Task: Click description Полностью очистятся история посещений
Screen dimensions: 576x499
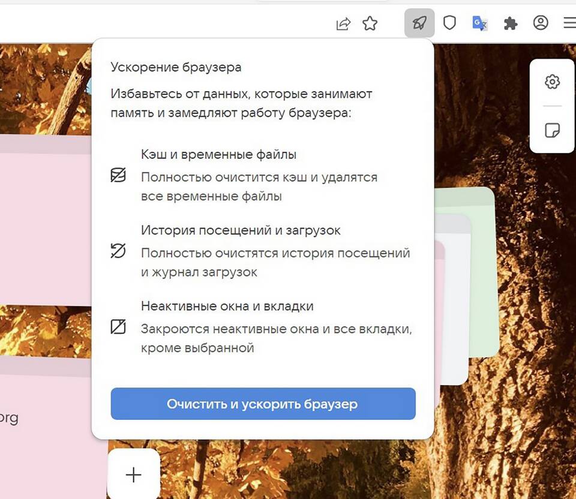Action: point(275,253)
